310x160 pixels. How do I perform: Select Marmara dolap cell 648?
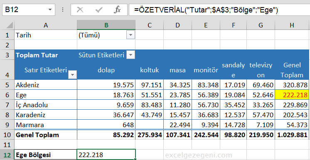tap(106, 125)
